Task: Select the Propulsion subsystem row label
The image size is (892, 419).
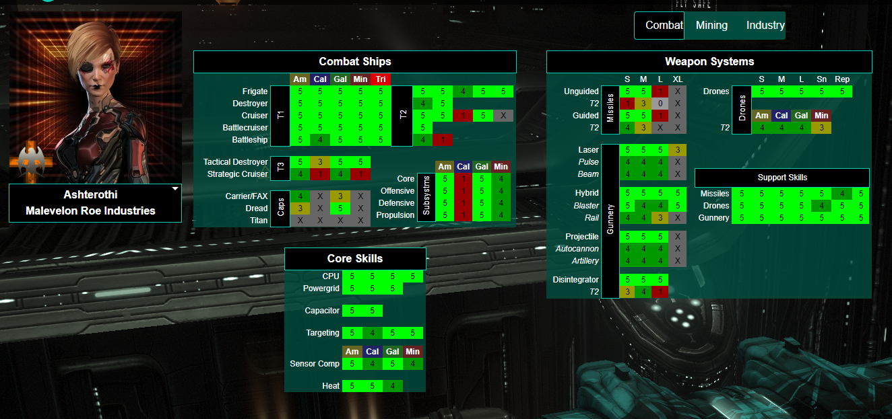Action: pyautogui.click(x=395, y=215)
